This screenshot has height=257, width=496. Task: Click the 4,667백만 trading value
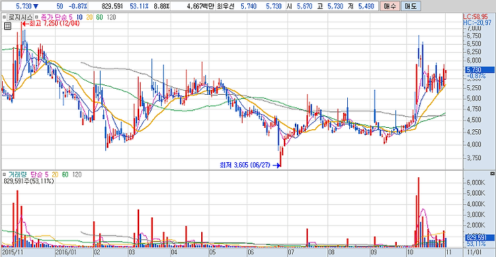click(200, 6)
